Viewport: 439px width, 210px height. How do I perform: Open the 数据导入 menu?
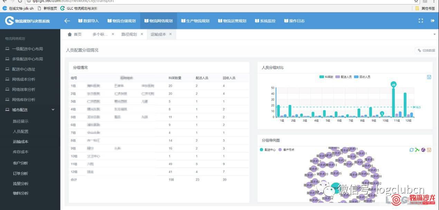[x=88, y=21]
